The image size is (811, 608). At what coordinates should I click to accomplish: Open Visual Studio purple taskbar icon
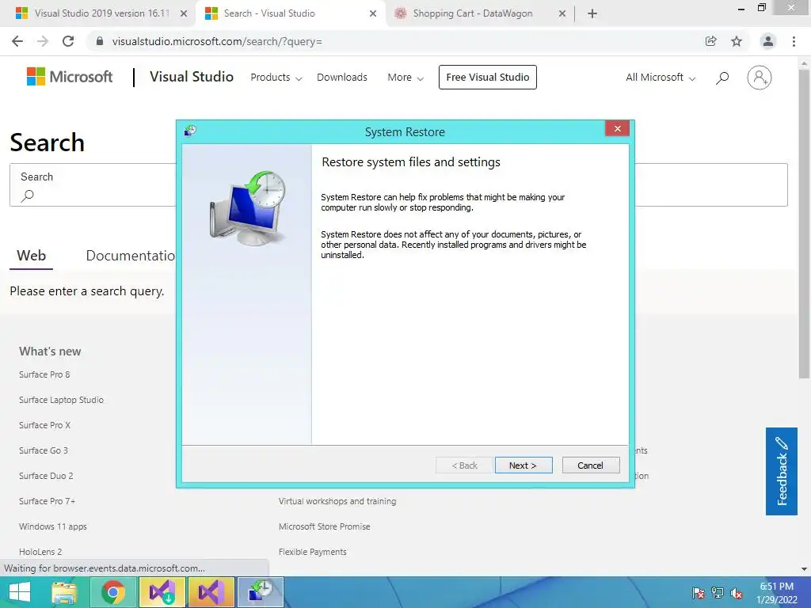pyautogui.click(x=211, y=592)
